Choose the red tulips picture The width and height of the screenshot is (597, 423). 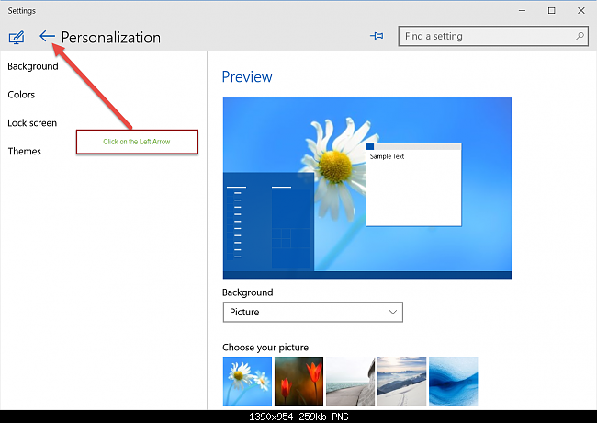click(x=298, y=381)
